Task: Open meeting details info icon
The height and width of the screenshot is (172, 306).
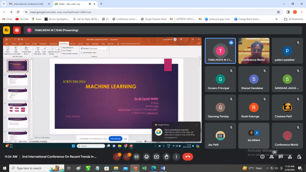Action: tap(262, 157)
